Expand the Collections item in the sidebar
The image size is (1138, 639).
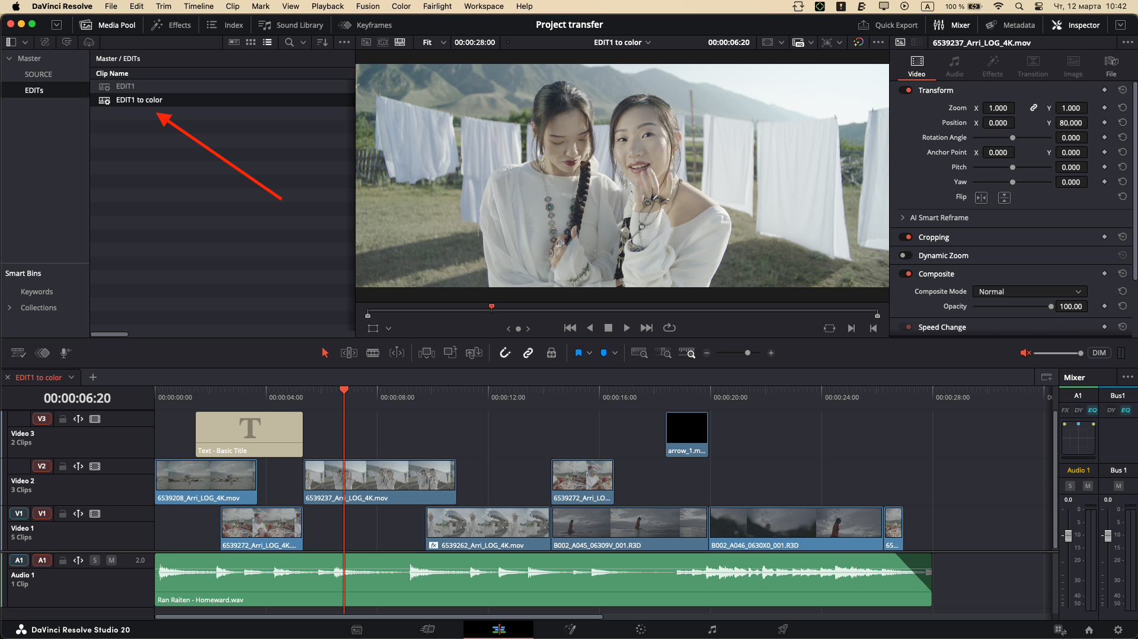[10, 307]
